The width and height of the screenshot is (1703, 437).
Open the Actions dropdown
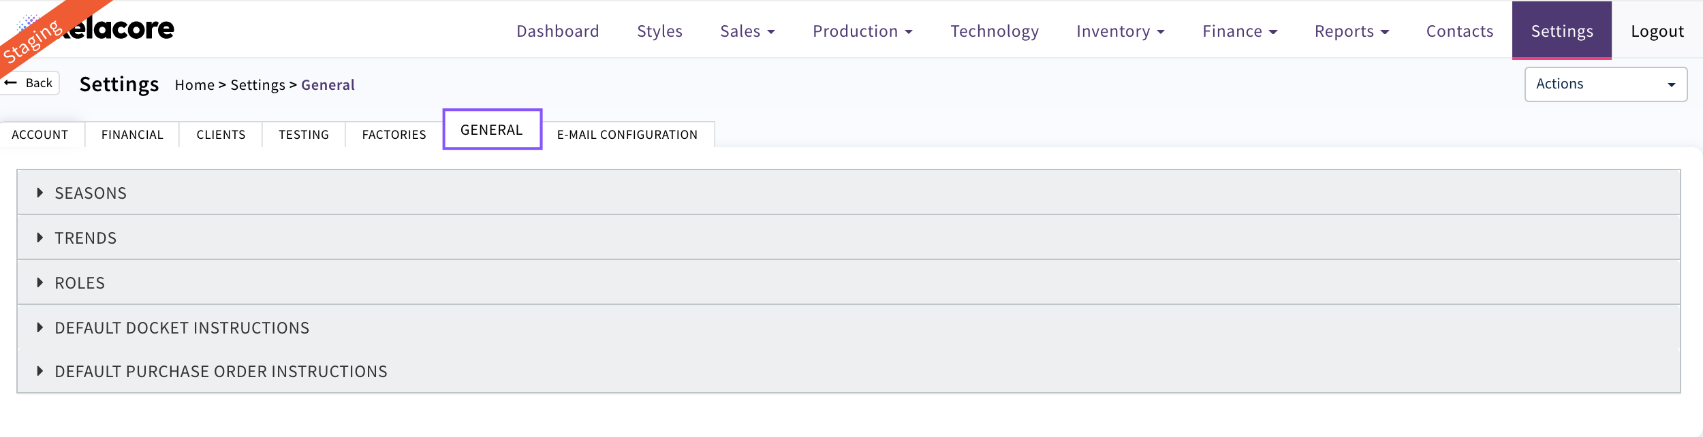coord(1605,84)
